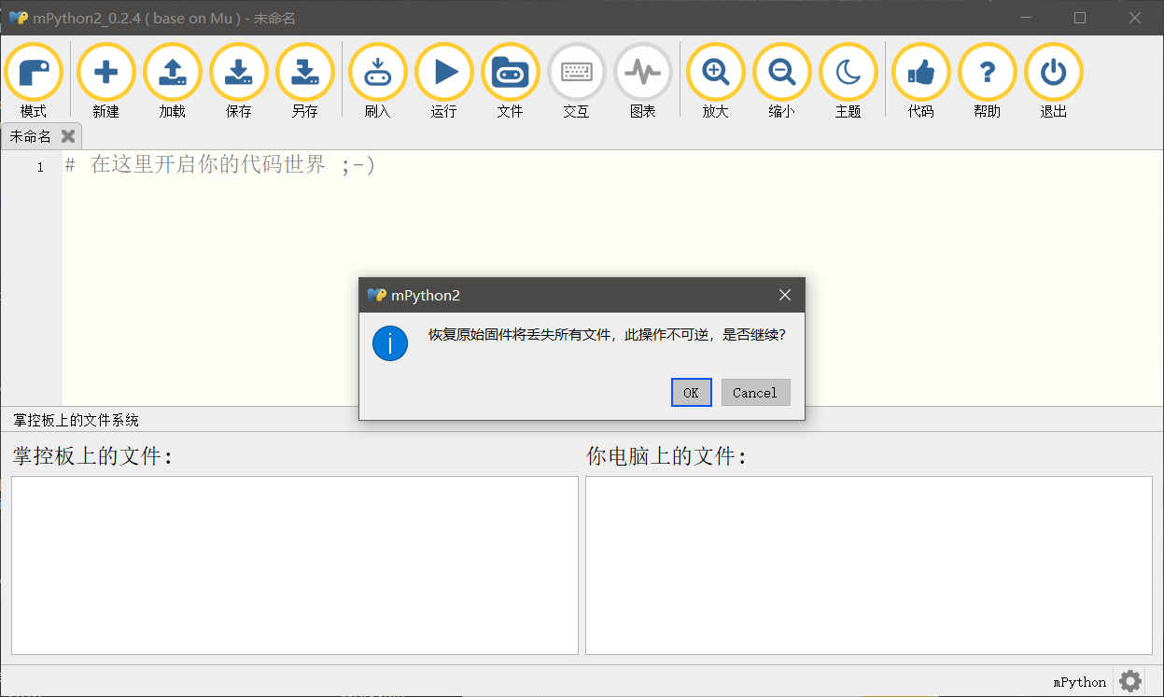Maximize the mPython2 main window
This screenshot has height=697, width=1164.
(1080, 18)
